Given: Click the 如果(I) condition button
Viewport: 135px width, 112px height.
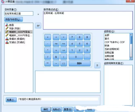Looking at the screenshot, I should [11, 100].
